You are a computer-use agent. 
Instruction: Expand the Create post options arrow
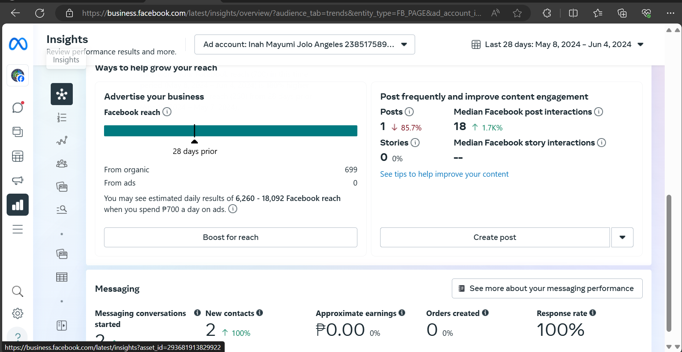tap(622, 237)
